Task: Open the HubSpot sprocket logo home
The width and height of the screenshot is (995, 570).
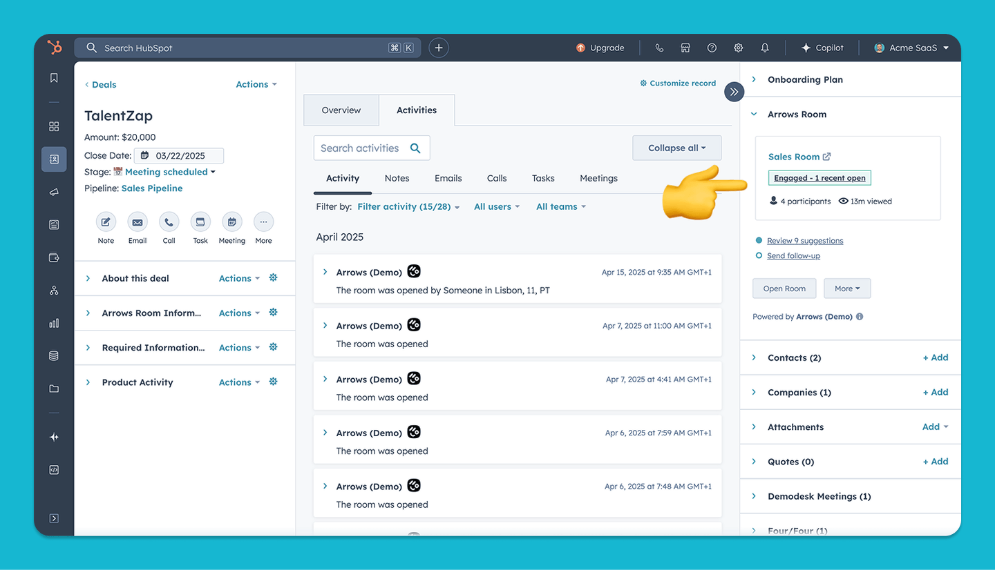Action: click(x=55, y=48)
